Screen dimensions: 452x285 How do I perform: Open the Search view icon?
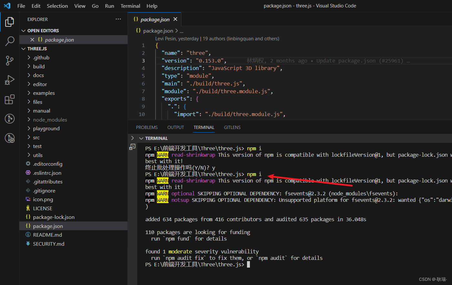coord(10,41)
